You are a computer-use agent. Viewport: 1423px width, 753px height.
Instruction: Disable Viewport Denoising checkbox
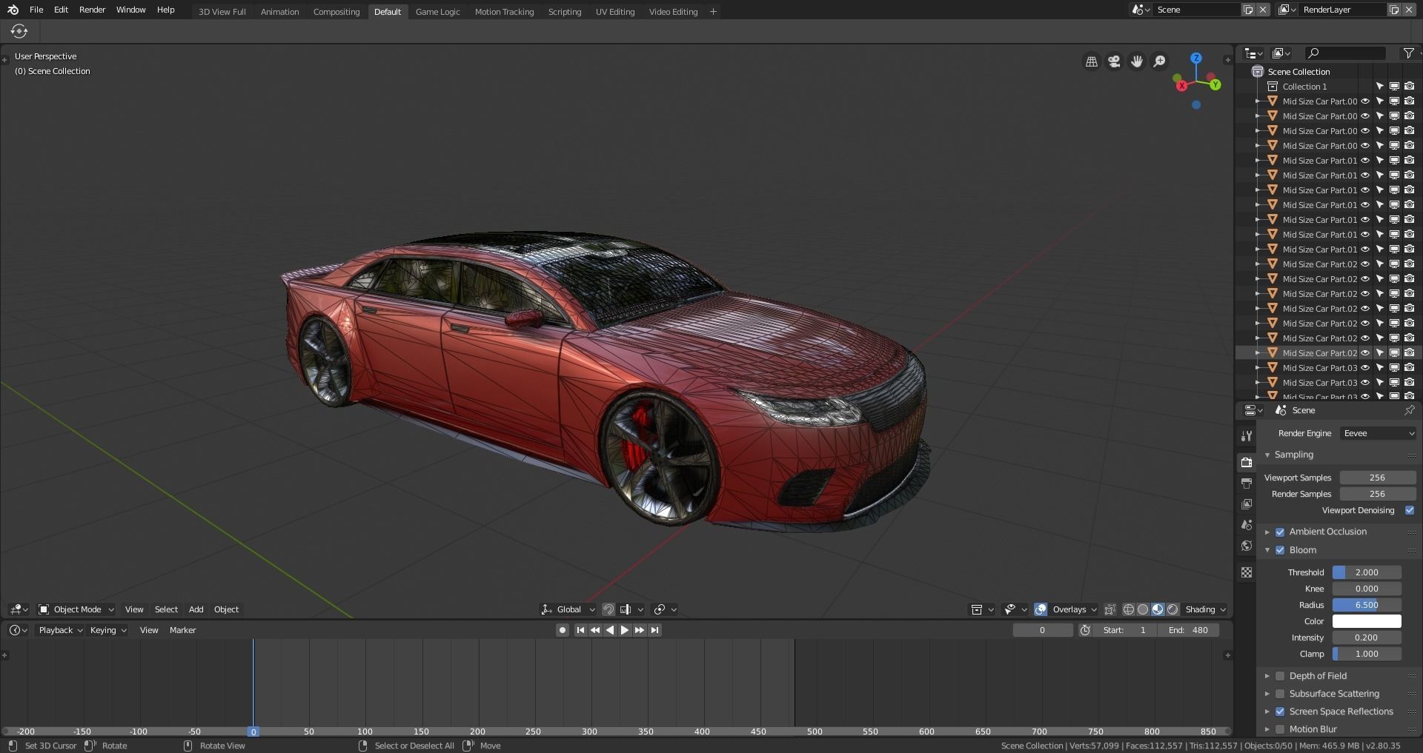pos(1410,510)
